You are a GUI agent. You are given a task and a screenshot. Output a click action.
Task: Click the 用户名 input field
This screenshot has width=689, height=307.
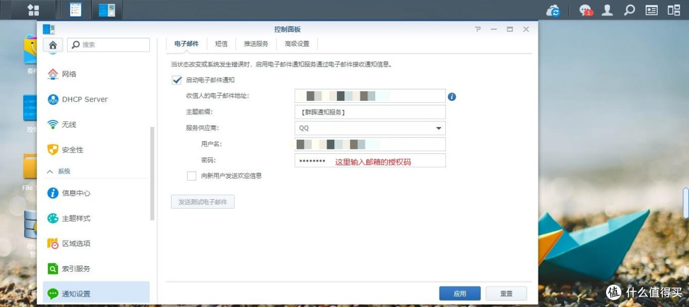pos(370,144)
